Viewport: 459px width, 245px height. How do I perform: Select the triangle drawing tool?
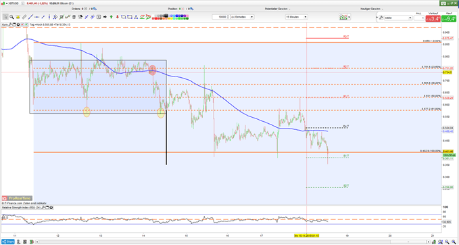pos(136,17)
